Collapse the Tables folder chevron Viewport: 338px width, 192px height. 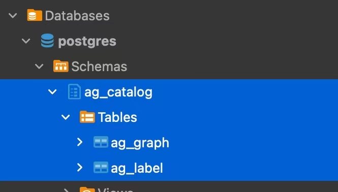click(x=66, y=117)
